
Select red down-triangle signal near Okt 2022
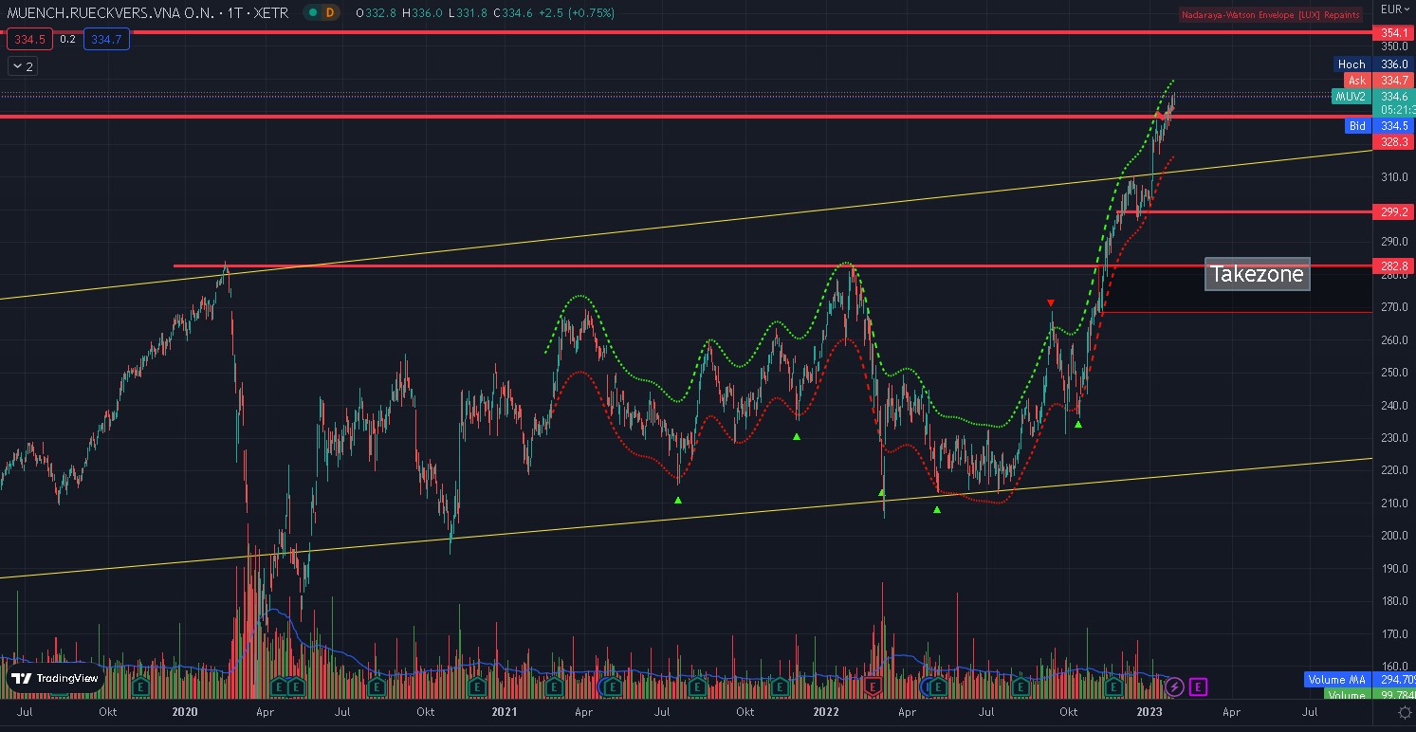point(1050,303)
